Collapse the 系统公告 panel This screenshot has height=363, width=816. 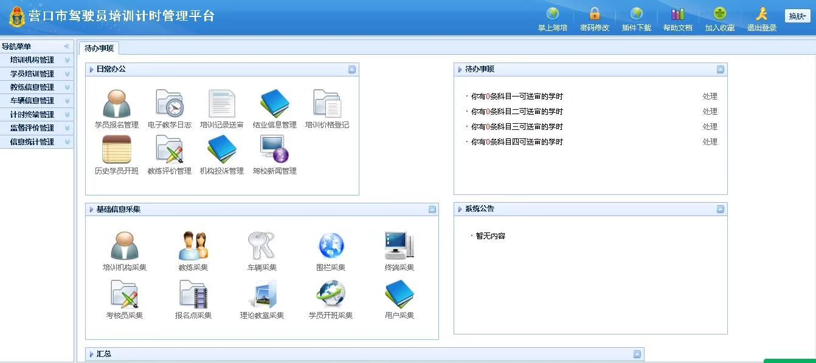tap(721, 209)
